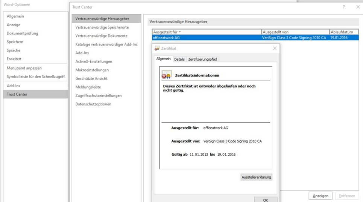Select Geschützte Ansicht section
363x202 pixels.
[91, 79]
